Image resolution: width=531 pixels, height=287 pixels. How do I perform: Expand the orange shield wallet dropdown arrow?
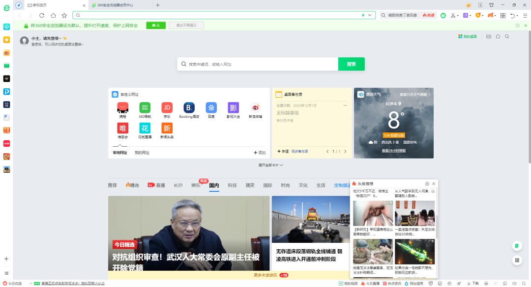(483, 16)
